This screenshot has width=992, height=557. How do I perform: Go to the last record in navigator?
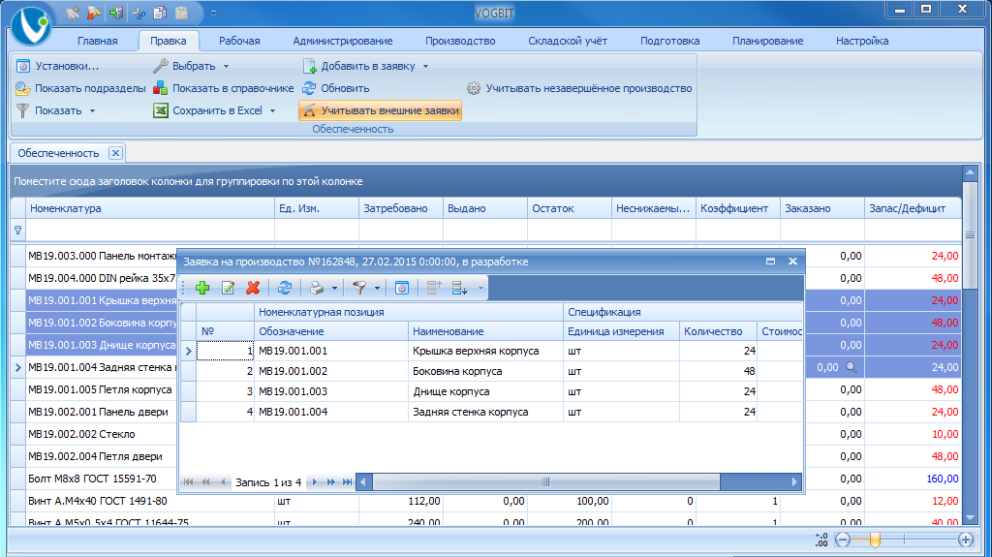348,482
